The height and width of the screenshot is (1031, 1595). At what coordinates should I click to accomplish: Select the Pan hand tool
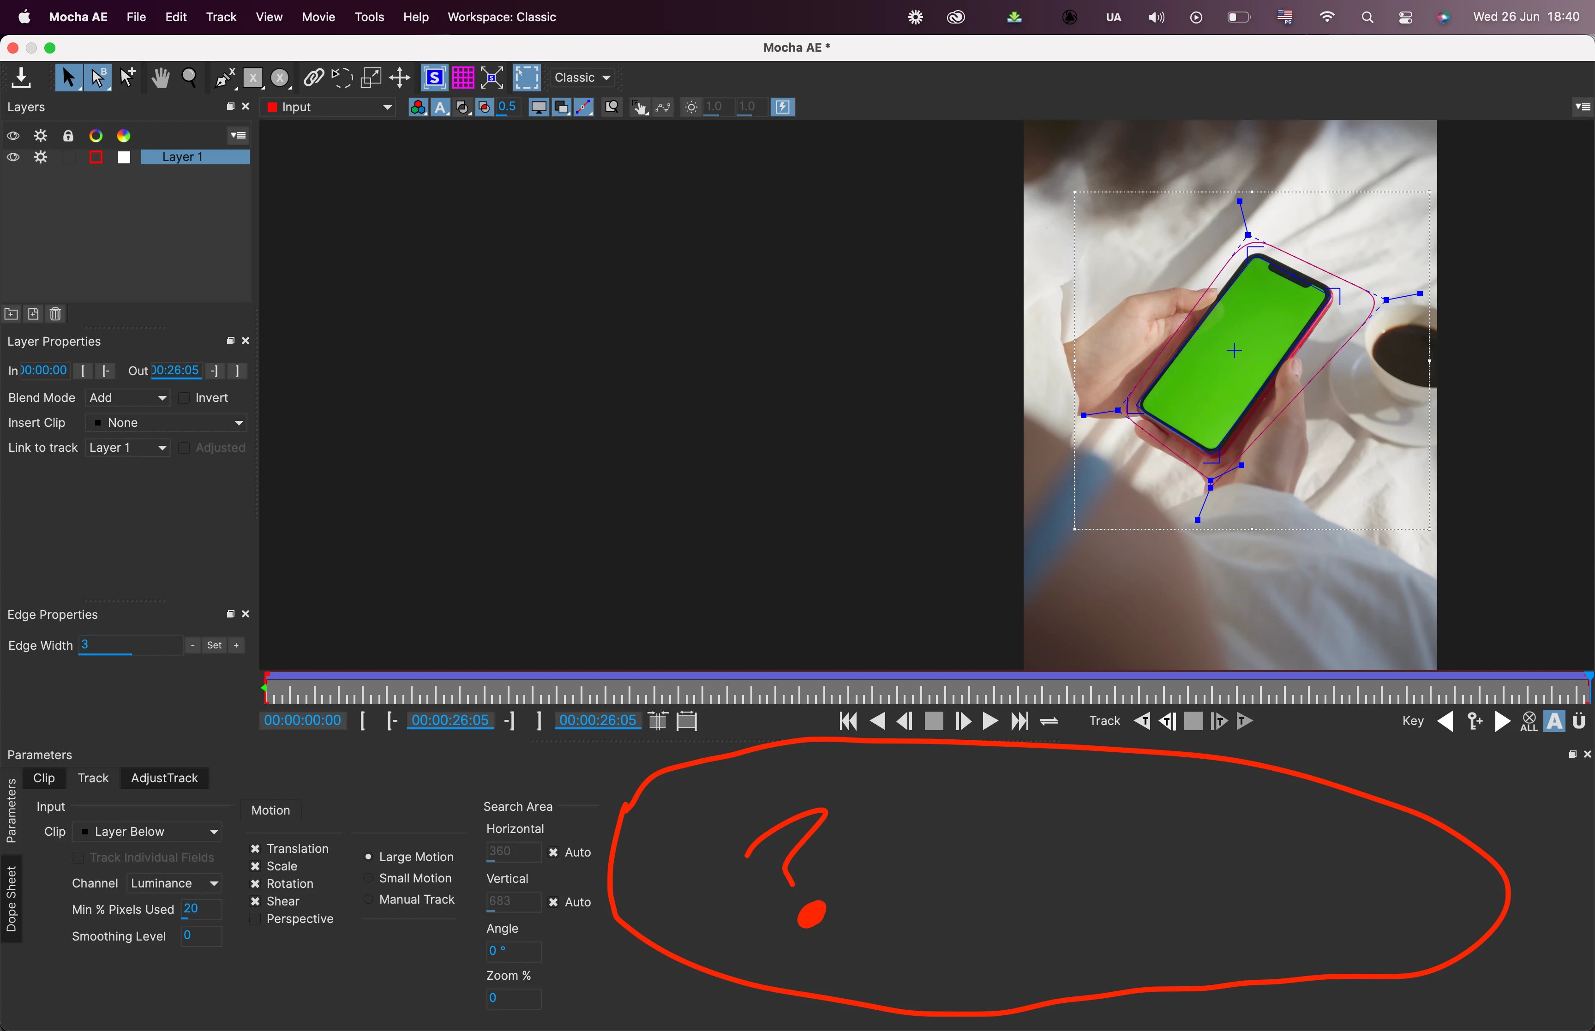tap(160, 78)
